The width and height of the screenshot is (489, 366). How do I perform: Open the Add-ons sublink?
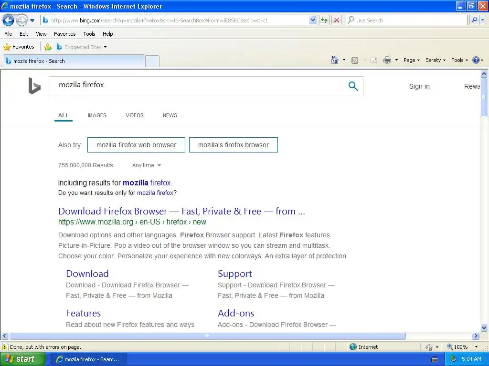click(236, 313)
